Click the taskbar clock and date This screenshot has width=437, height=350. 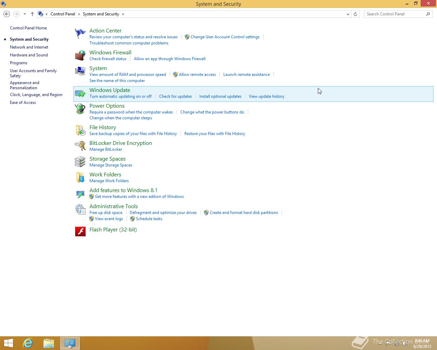422,344
